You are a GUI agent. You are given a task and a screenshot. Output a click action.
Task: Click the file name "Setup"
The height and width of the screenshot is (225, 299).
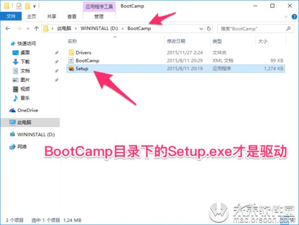pos(82,68)
